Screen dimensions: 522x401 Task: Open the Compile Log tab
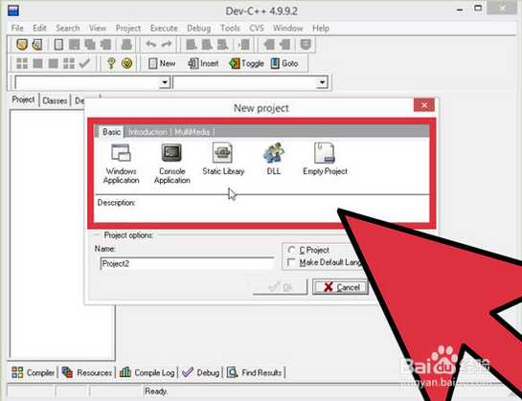[x=147, y=372]
